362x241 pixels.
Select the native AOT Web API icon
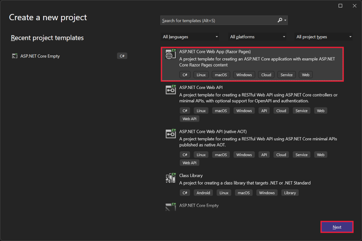pyautogui.click(x=171, y=134)
